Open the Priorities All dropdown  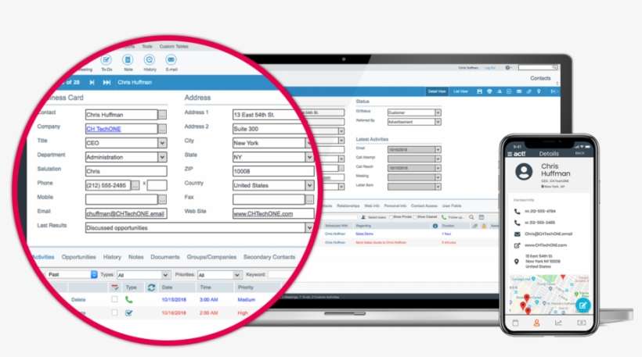pos(236,275)
